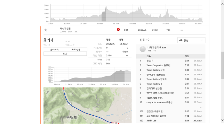Click the 비교 compare button

[x=65, y=54]
